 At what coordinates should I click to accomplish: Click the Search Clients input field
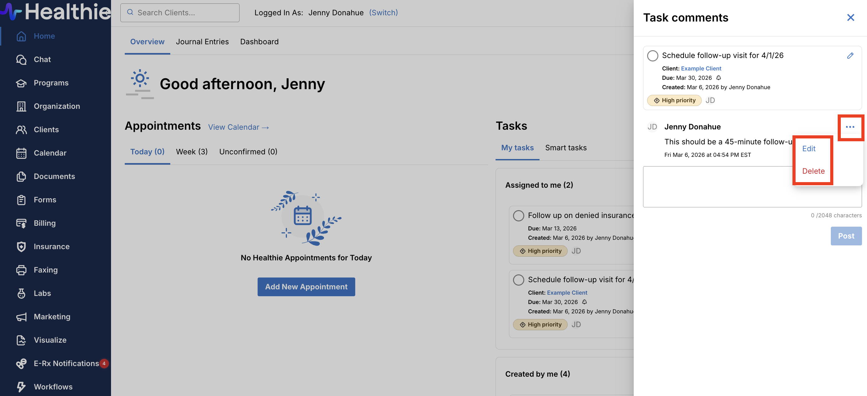(x=180, y=13)
